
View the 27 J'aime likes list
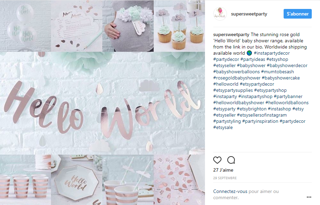coord(223,170)
